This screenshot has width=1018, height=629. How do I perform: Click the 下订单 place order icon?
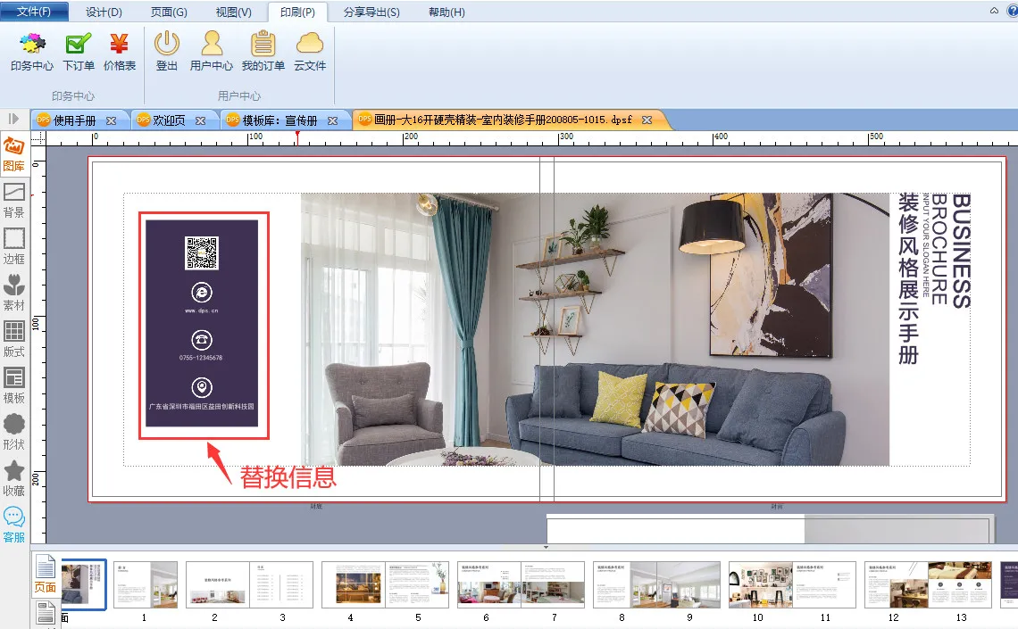79,52
